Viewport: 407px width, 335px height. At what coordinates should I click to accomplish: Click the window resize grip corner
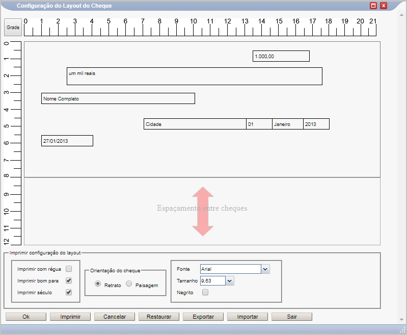tap(403, 330)
